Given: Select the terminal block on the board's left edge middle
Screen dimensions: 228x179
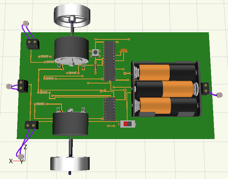Looking at the screenshot, I should pos(23,86).
